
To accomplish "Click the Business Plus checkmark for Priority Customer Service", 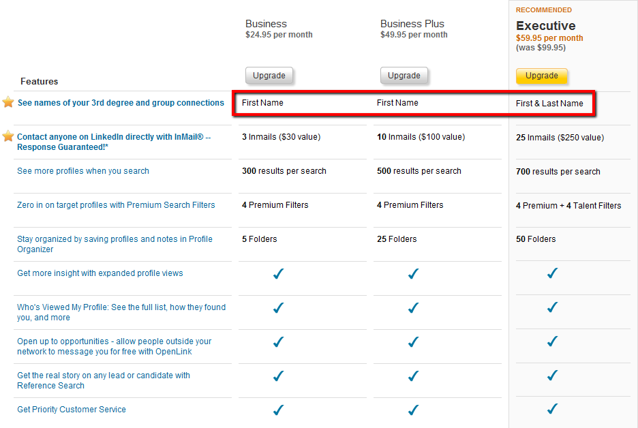I will (x=413, y=410).
